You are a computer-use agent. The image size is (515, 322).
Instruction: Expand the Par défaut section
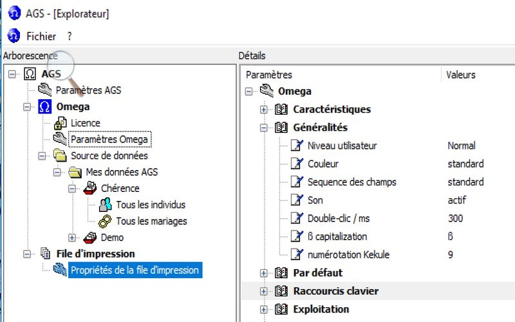click(263, 272)
